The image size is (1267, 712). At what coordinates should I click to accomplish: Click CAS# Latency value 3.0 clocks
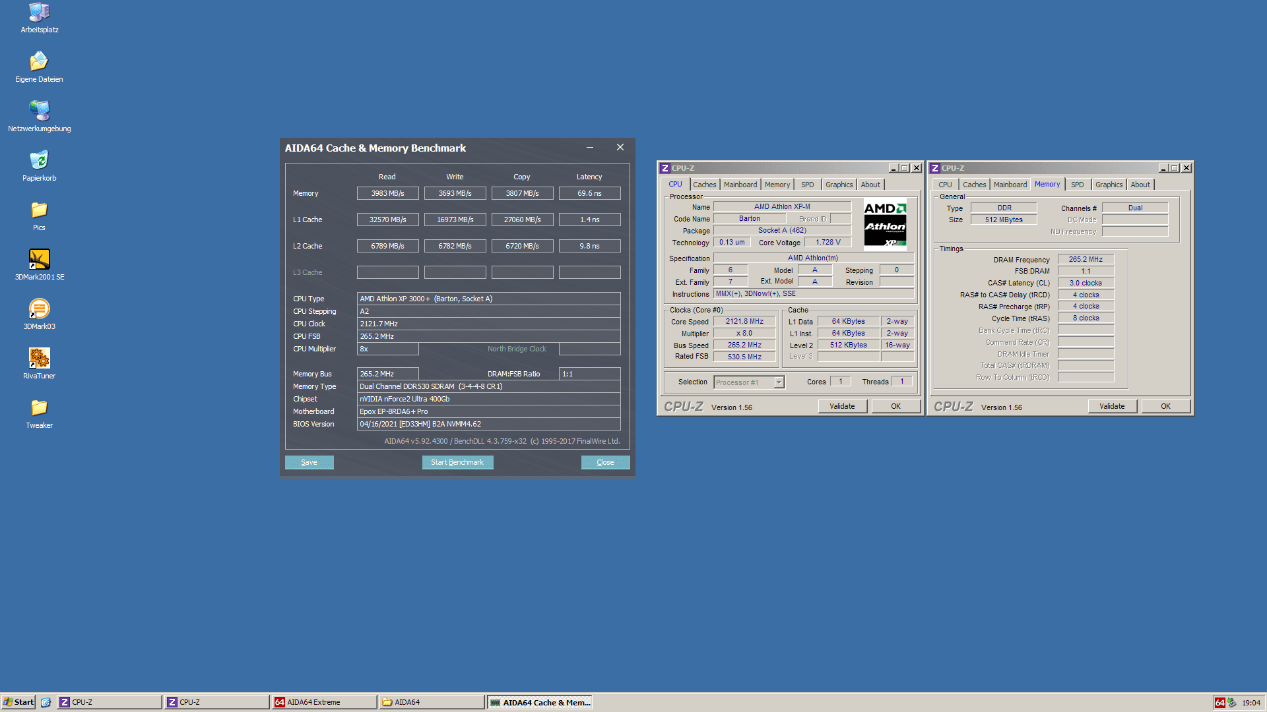(x=1086, y=283)
